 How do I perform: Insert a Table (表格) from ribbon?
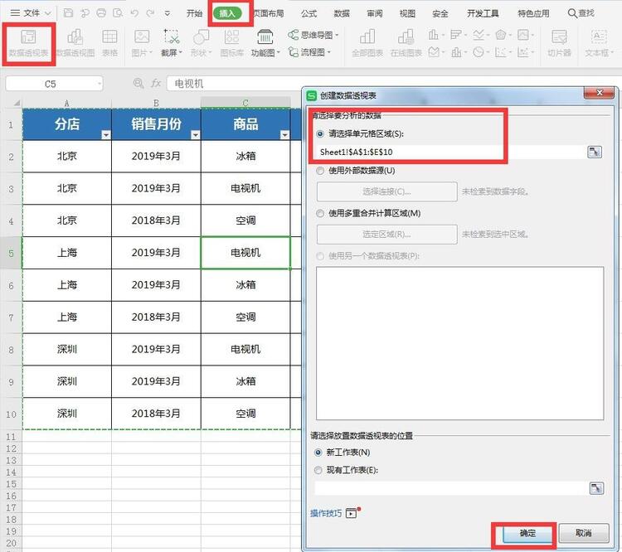click(109, 43)
